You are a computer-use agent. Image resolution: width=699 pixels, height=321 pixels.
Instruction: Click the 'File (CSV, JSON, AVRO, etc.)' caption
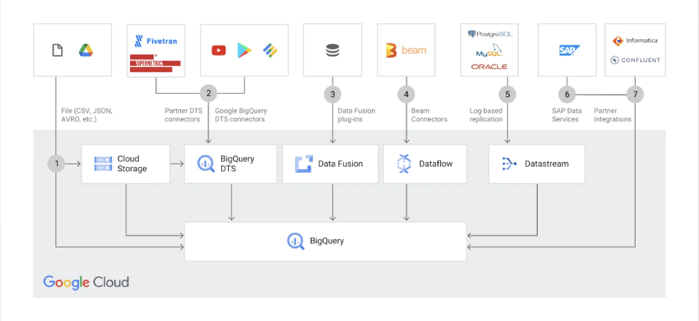pos(87,115)
